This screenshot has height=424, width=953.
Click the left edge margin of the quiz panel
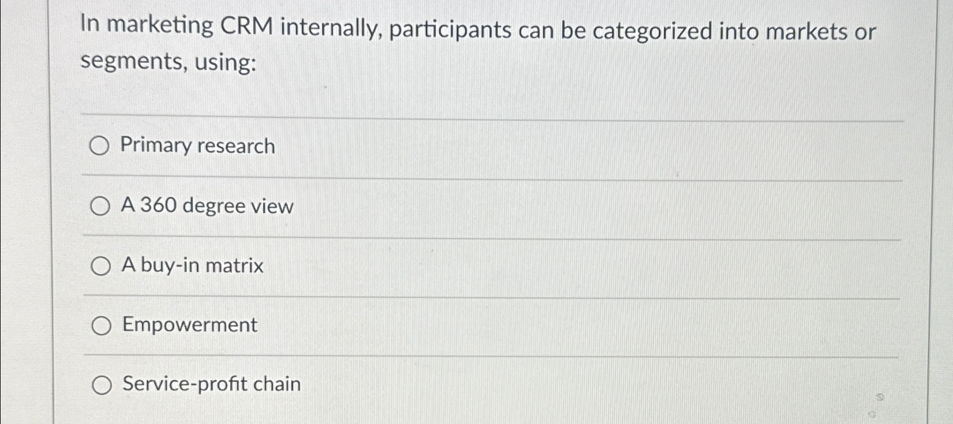(x=63, y=230)
